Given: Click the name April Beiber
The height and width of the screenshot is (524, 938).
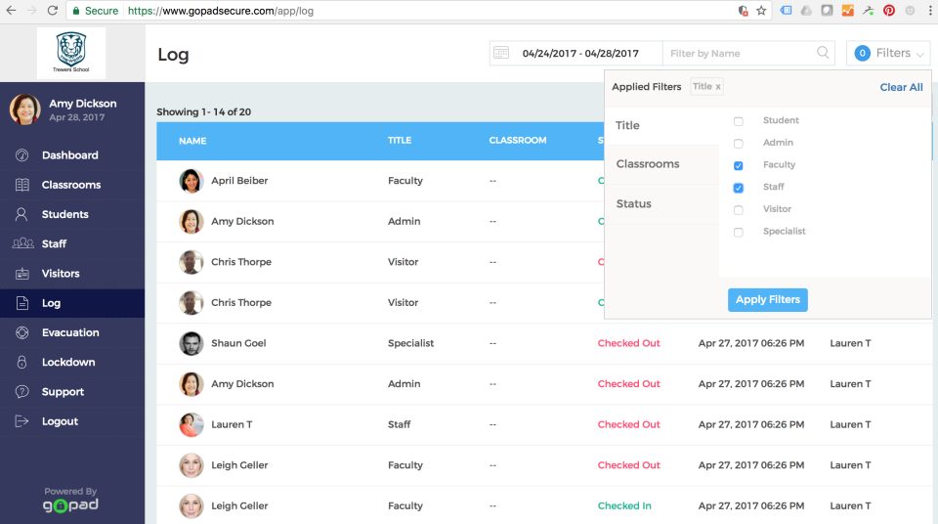Looking at the screenshot, I should (239, 180).
